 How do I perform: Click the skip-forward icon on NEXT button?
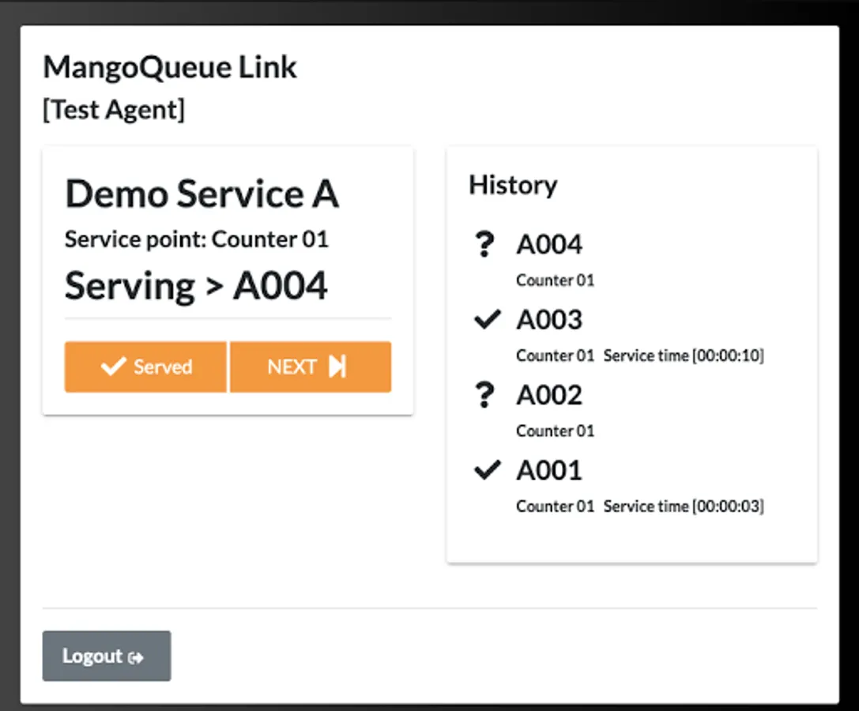coord(337,367)
